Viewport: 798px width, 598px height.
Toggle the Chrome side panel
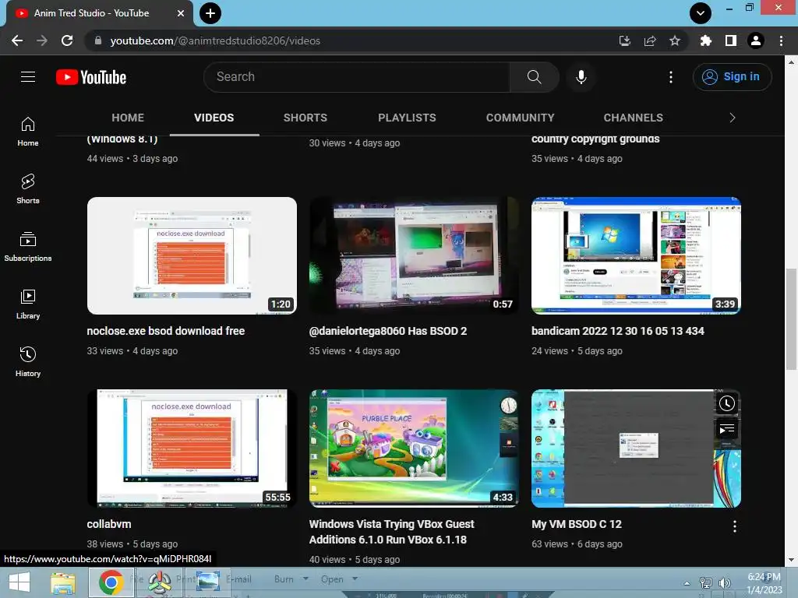[731, 40]
